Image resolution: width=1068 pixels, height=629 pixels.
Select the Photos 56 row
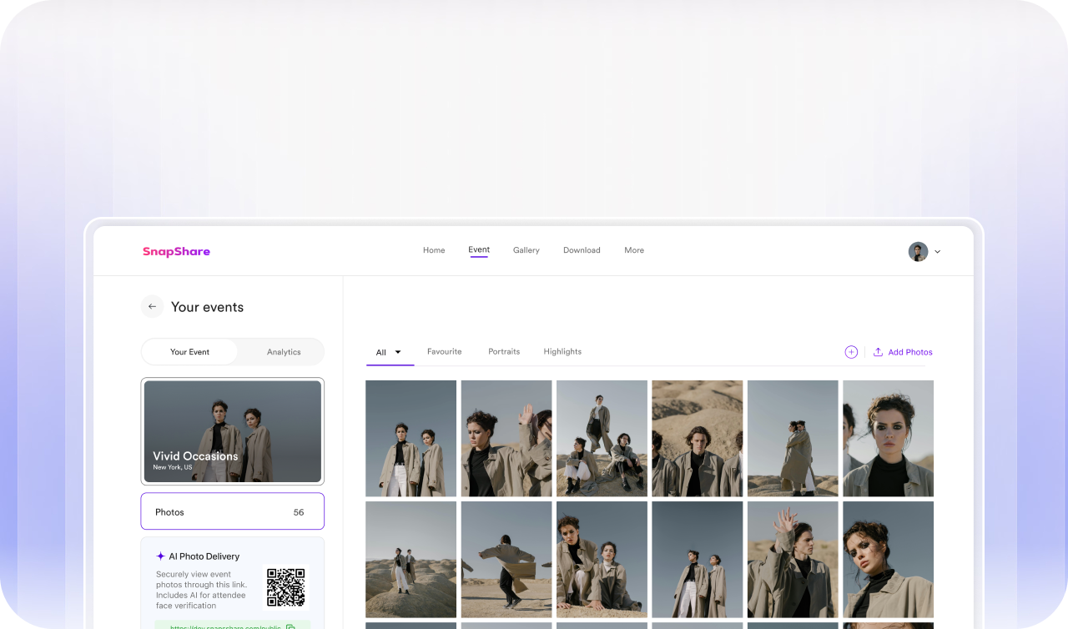232,511
